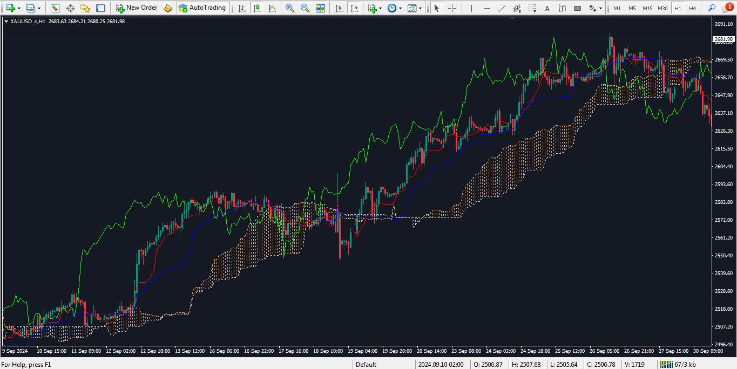Open the chart templates icon
Image resolution: width=737 pixels, height=369 pixels.
[x=412, y=8]
